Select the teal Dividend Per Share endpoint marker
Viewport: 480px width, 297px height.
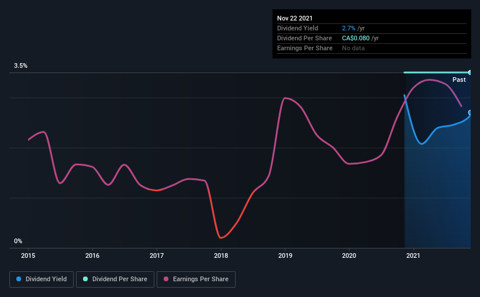tap(470, 72)
